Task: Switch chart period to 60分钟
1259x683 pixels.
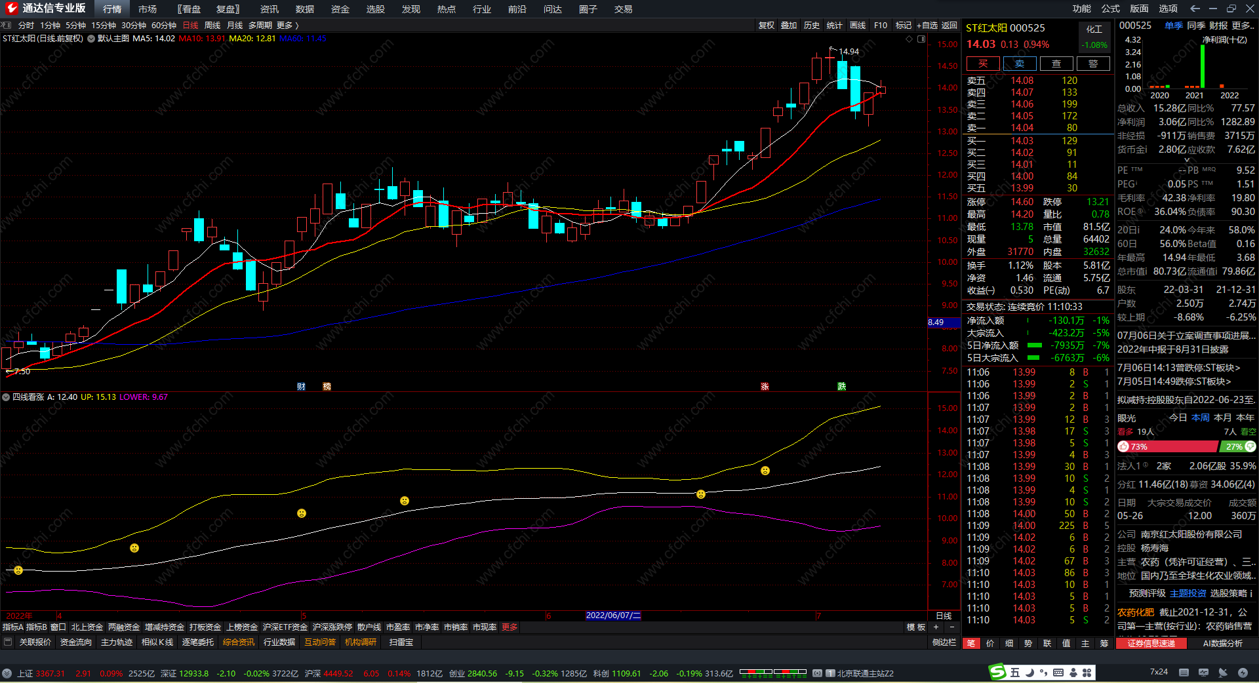Action: [x=164, y=26]
